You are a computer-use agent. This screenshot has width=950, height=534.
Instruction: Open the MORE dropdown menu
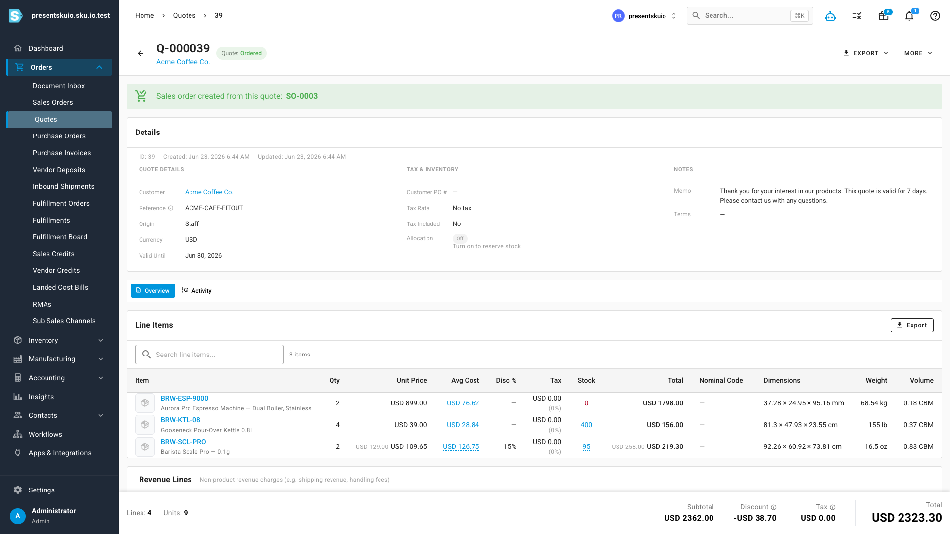pyautogui.click(x=918, y=53)
